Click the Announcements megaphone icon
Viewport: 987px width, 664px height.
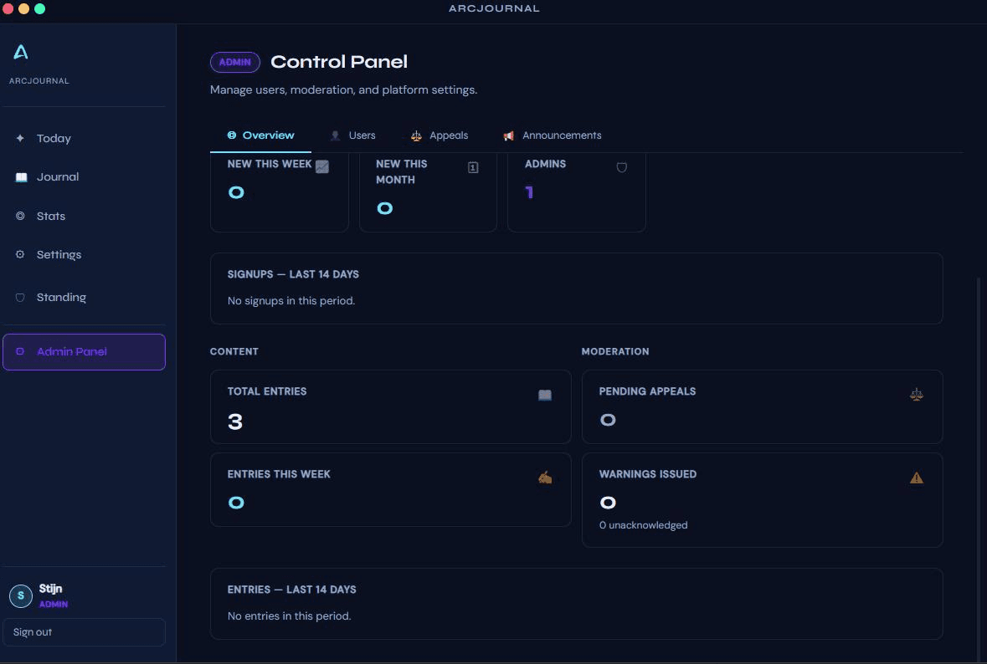[x=509, y=135]
